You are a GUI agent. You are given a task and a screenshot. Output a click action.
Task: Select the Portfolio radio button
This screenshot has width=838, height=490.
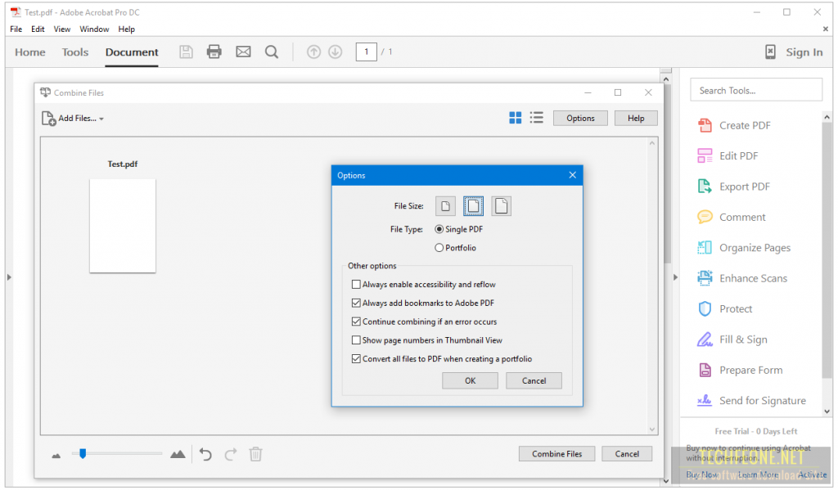point(439,248)
